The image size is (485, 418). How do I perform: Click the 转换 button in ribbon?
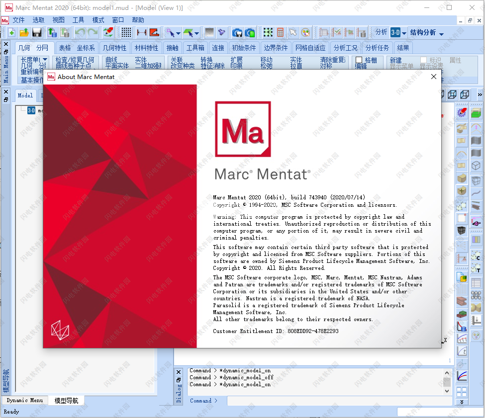(x=206, y=60)
